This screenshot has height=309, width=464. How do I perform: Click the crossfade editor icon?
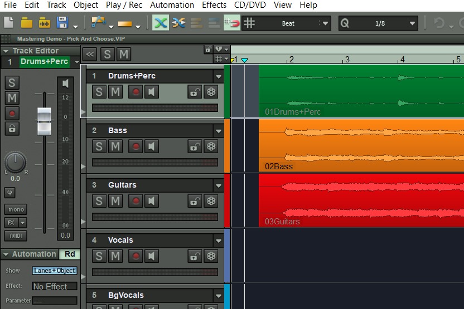coord(178,23)
